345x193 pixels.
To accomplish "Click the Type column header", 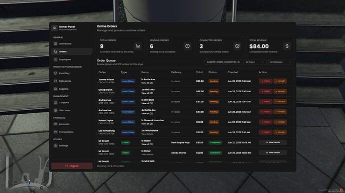I will click(124, 72).
